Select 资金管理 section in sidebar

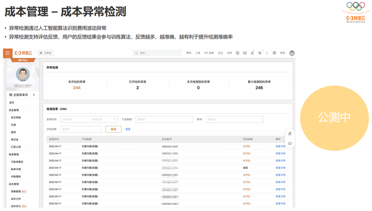[14, 110]
